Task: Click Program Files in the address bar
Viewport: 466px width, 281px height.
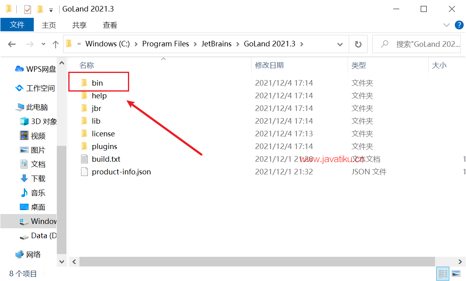Action: click(x=166, y=44)
